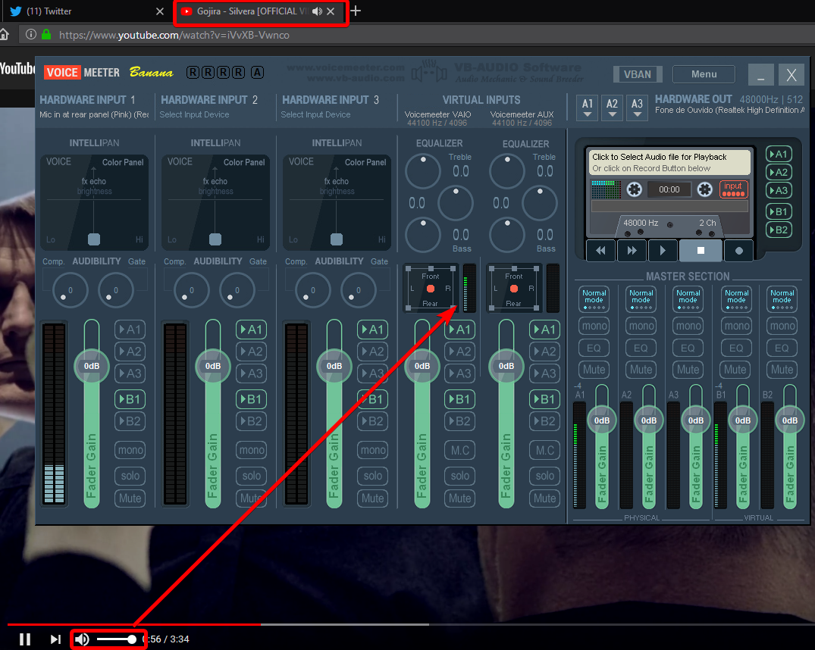Click Hardware Input 1 Comp knob
Screen dimensions: 815x650
point(71,290)
